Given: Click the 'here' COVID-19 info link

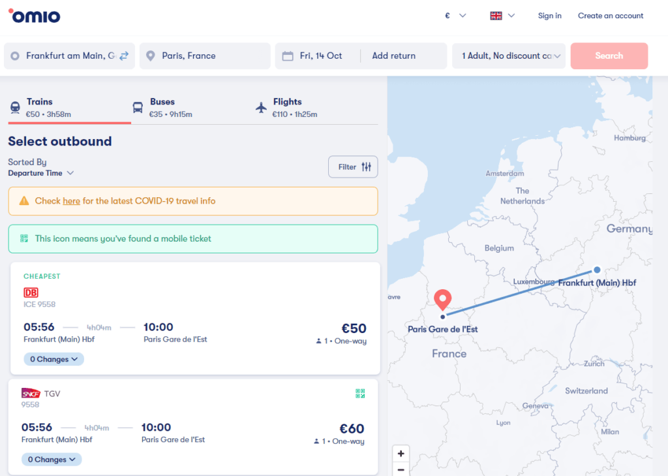Looking at the screenshot, I should 72,201.
